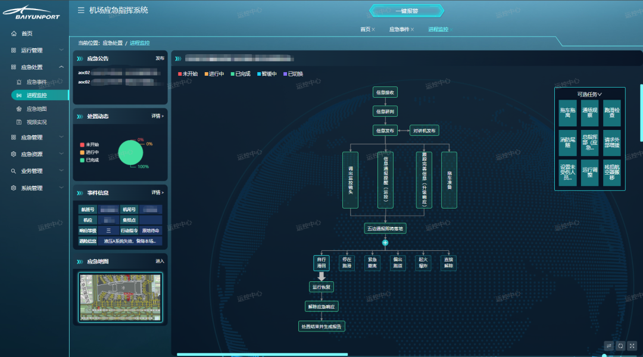The width and height of the screenshot is (643, 357).
Task: Close the 应急事件 tab with its x
Action: pos(412,30)
